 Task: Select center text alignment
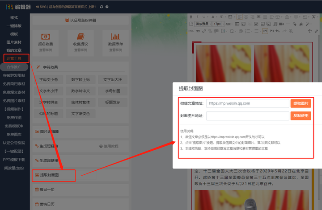(x=246, y=17)
